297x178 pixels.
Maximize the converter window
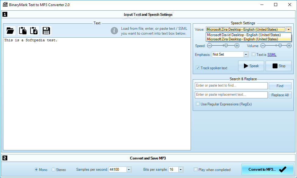point(276,5)
